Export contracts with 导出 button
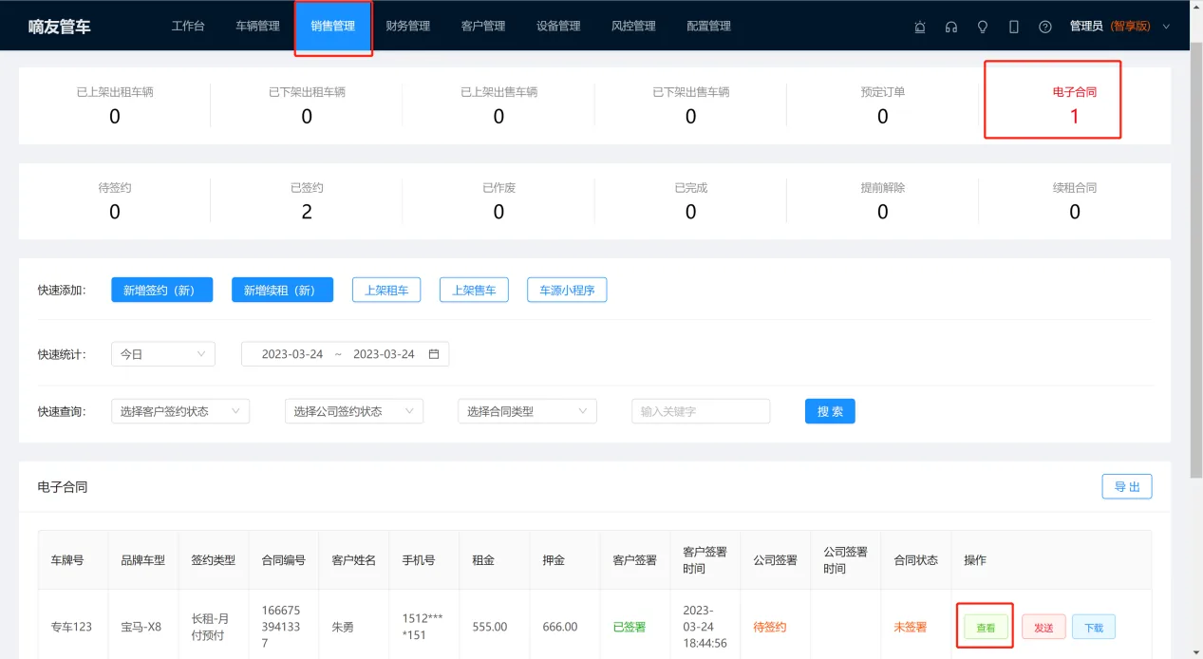The image size is (1203, 659). 1127,487
